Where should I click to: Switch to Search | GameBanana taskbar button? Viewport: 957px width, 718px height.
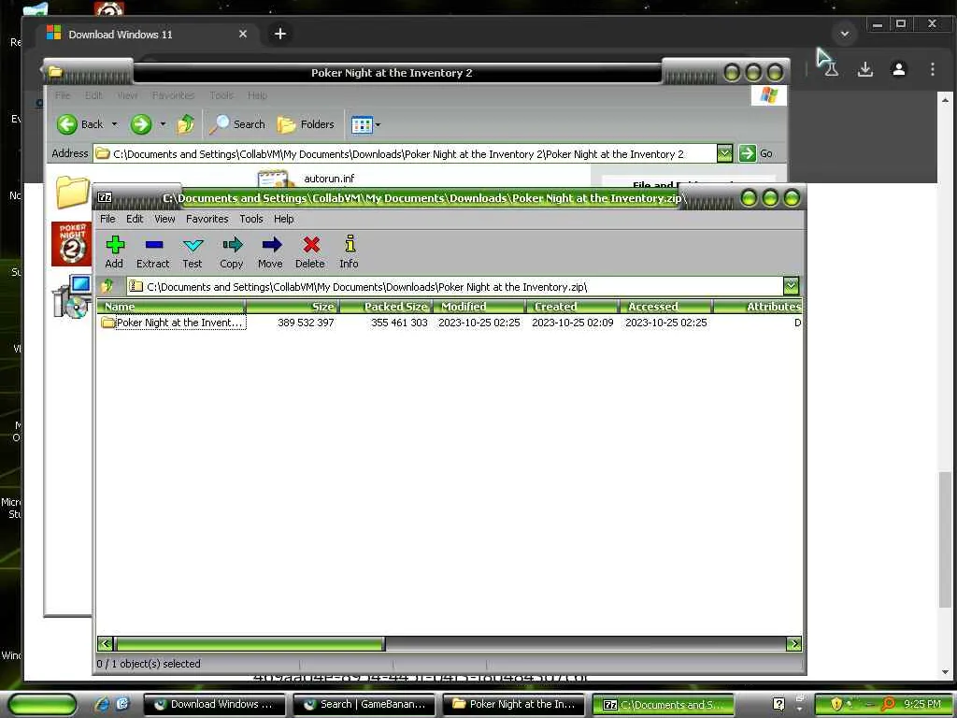point(364,705)
